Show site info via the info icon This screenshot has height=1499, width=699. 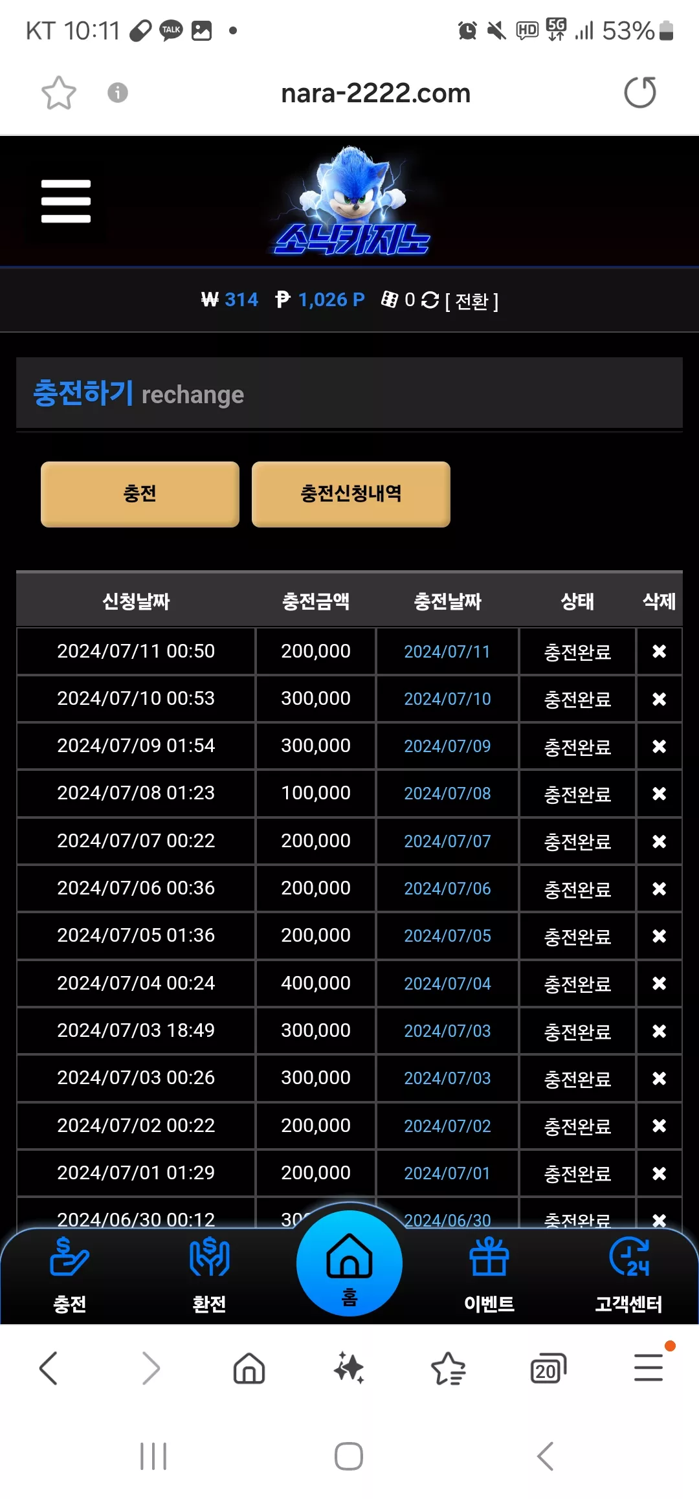click(x=117, y=93)
